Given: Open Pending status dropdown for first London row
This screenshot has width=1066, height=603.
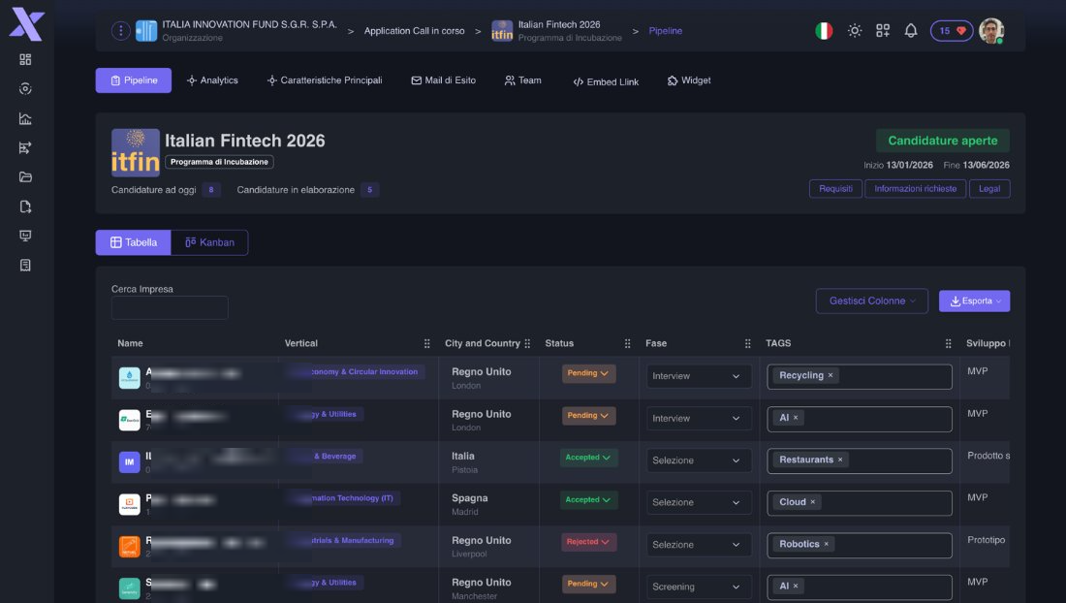Looking at the screenshot, I should 589,373.
